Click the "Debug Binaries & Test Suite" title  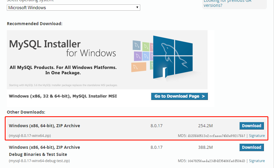click(38, 154)
